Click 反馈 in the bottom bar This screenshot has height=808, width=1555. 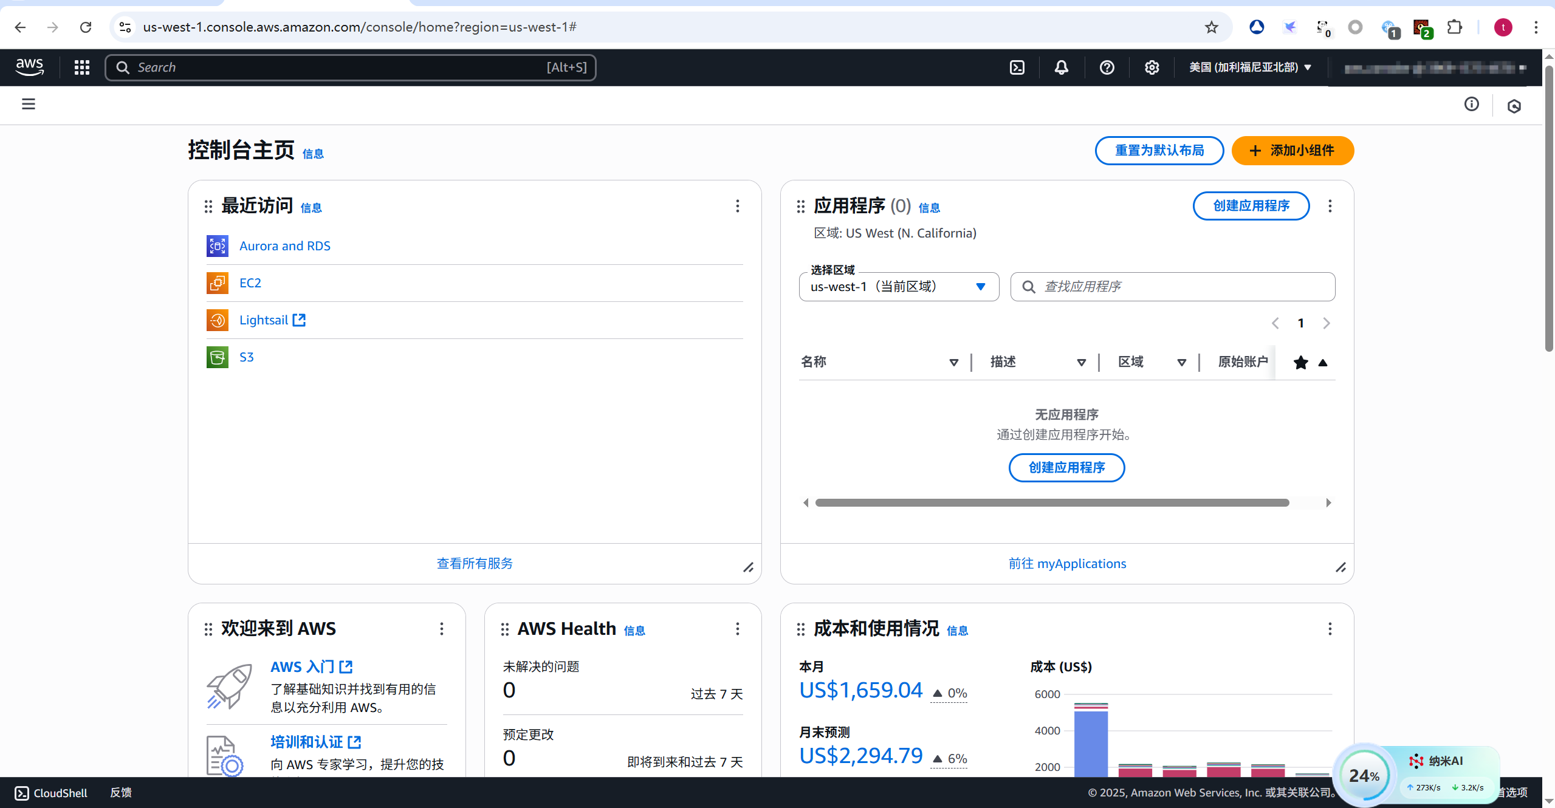pyautogui.click(x=121, y=793)
